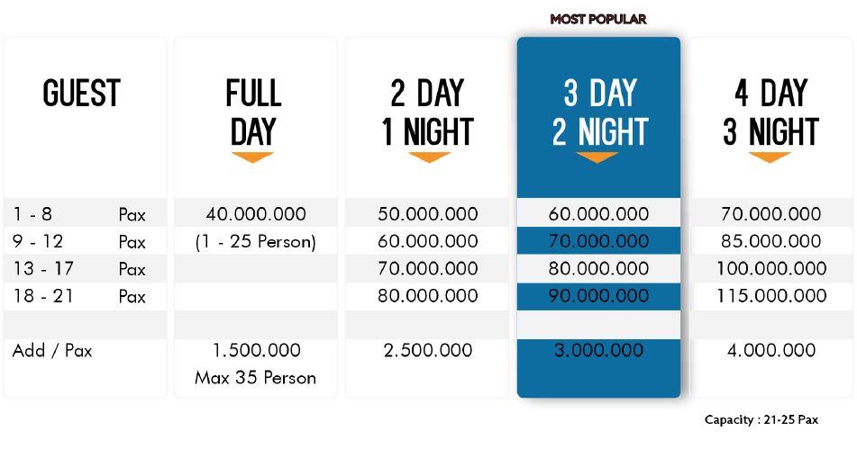Click the orange arrow under 3 Day 2 Night
Screen dimensions: 857x458
pyautogui.click(x=598, y=157)
